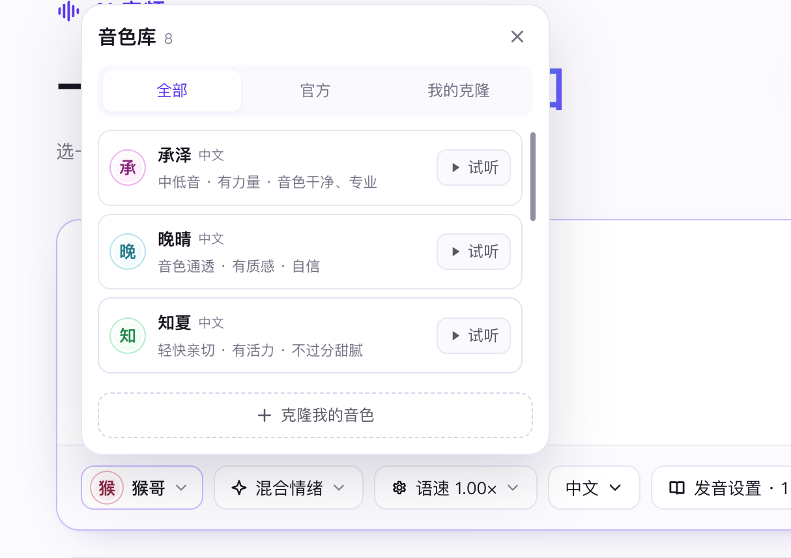Play the 晚晴 voice sample

click(474, 252)
